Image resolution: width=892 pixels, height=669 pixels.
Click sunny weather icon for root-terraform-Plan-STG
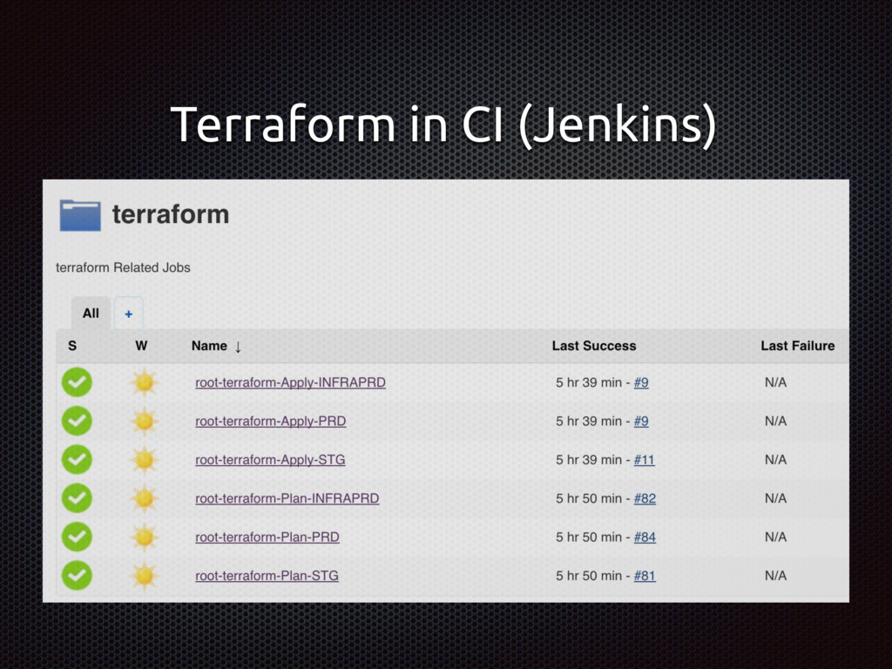click(144, 576)
